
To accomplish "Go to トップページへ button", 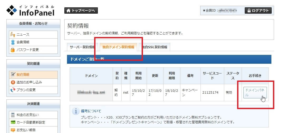I will tap(81, 10).
